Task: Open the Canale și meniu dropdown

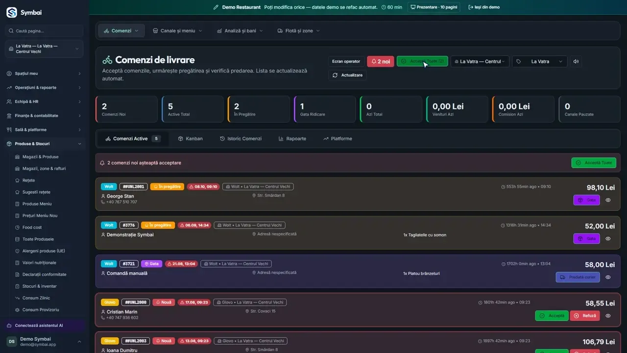Action: click(177, 31)
